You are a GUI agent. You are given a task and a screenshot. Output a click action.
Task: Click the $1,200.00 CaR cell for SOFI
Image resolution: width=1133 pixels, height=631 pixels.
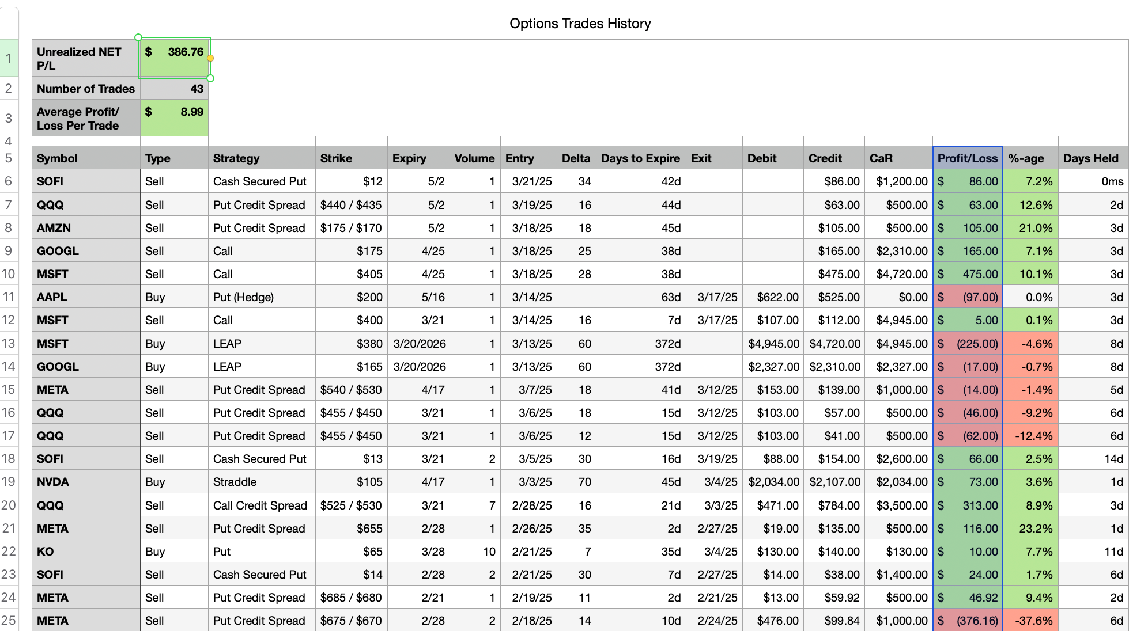(x=898, y=181)
